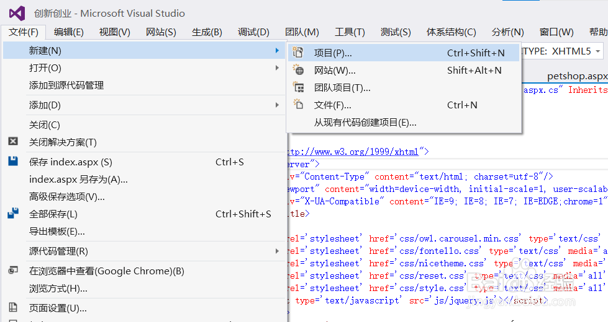This screenshot has height=322, width=608.
Task: Select 在浏览器中查看(Google Chrome)(B)
Action: point(144,271)
